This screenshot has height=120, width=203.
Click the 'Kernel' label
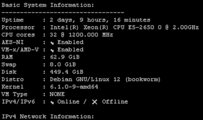tap(12, 87)
